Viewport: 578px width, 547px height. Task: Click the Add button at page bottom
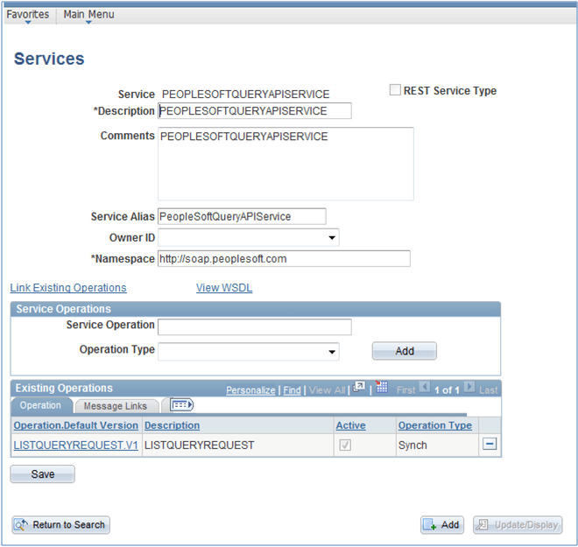442,525
